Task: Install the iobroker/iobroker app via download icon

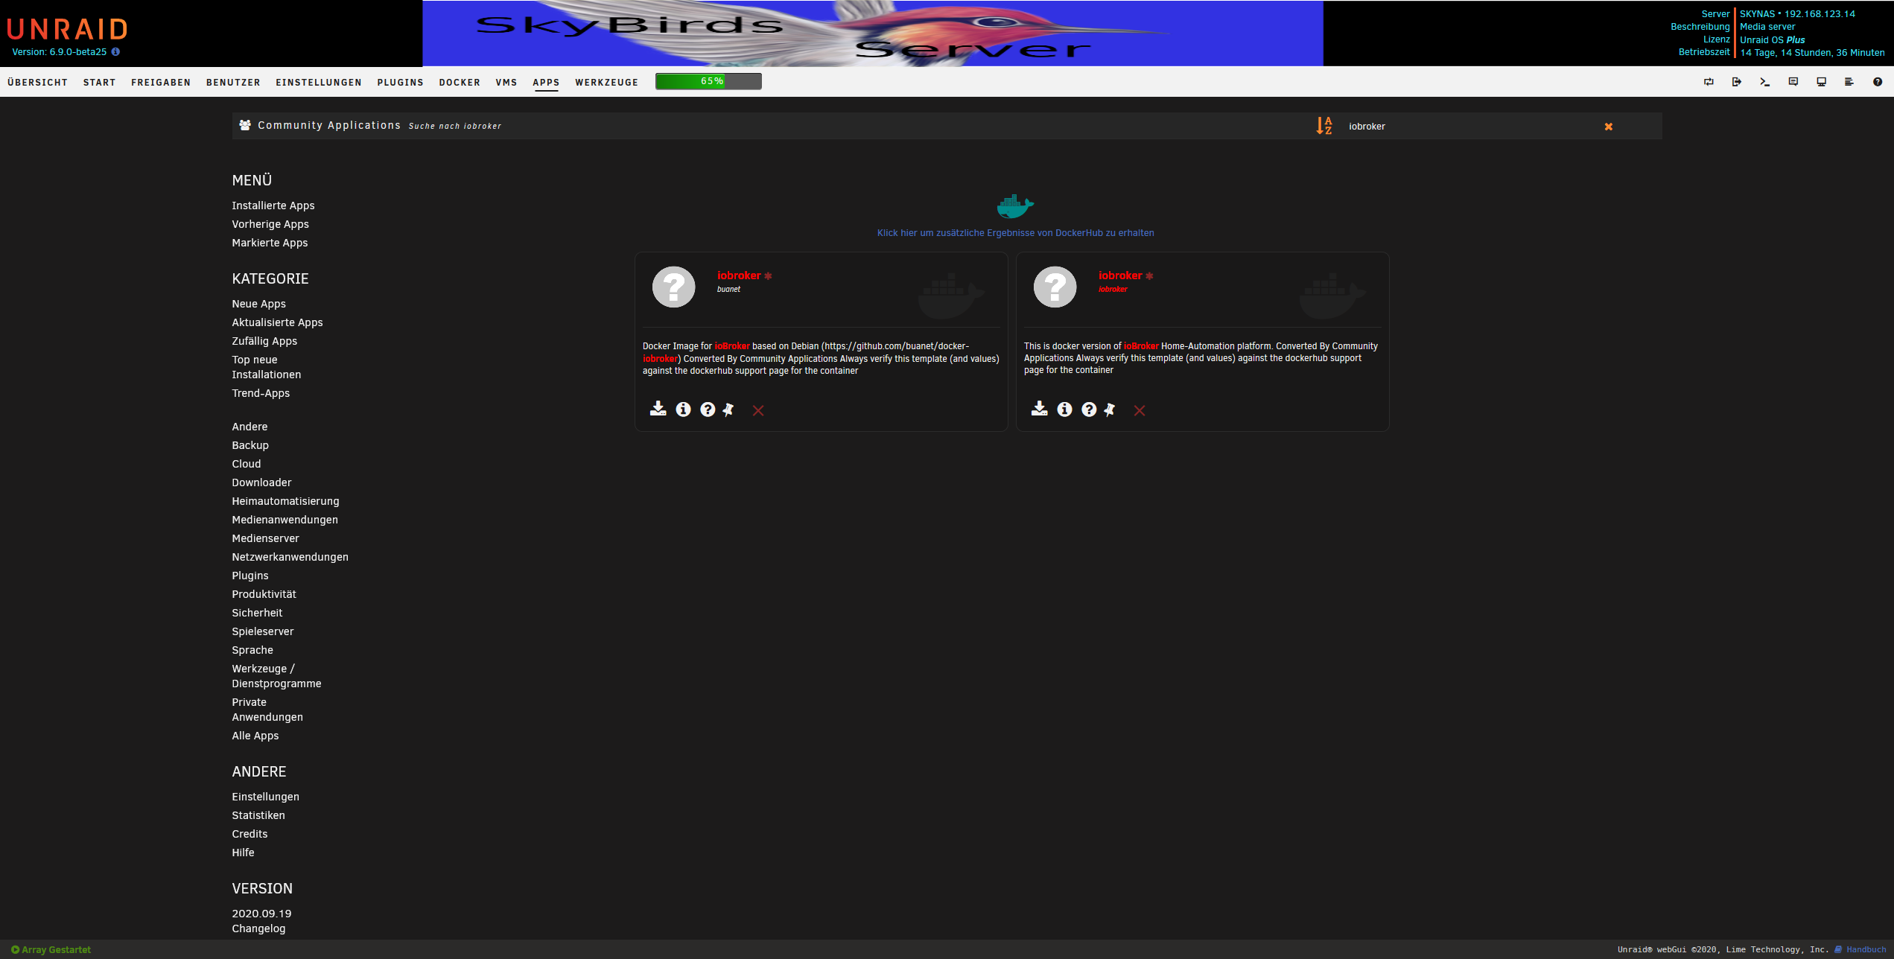Action: pos(1040,409)
